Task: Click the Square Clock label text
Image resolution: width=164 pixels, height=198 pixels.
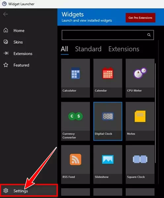Action: (x=136, y=177)
